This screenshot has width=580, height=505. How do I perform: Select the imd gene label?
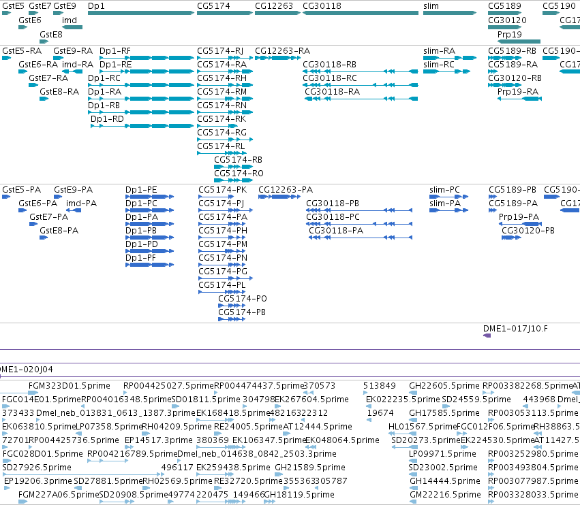coord(70,20)
